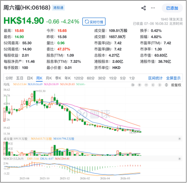
Task: Close the 成交量 volume indicator panel
Action: [x=179, y=139]
